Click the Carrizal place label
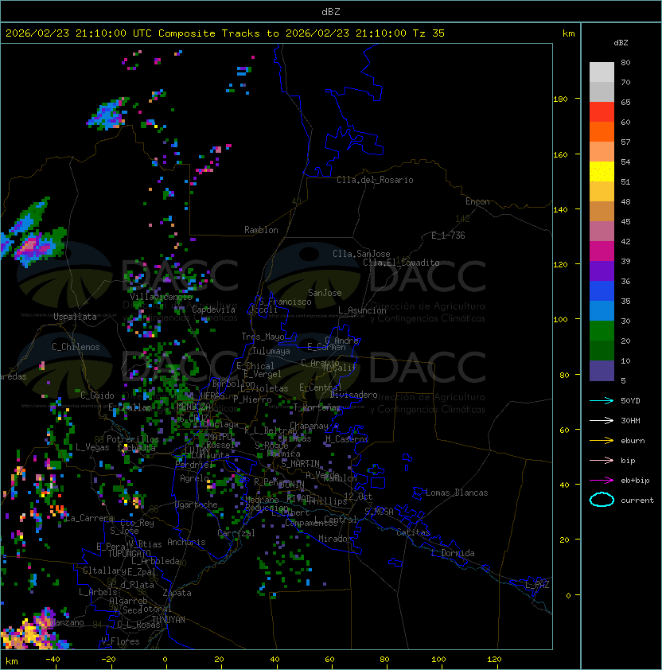The height and width of the screenshot is (670, 662). click(x=236, y=533)
